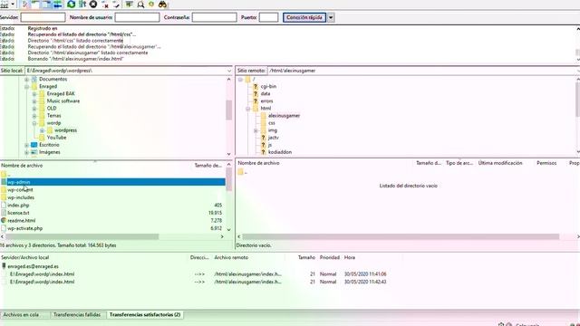Screen dimensions: 580x326
Task: Switch to Transferencias fallidas tab
Action: click(77, 315)
